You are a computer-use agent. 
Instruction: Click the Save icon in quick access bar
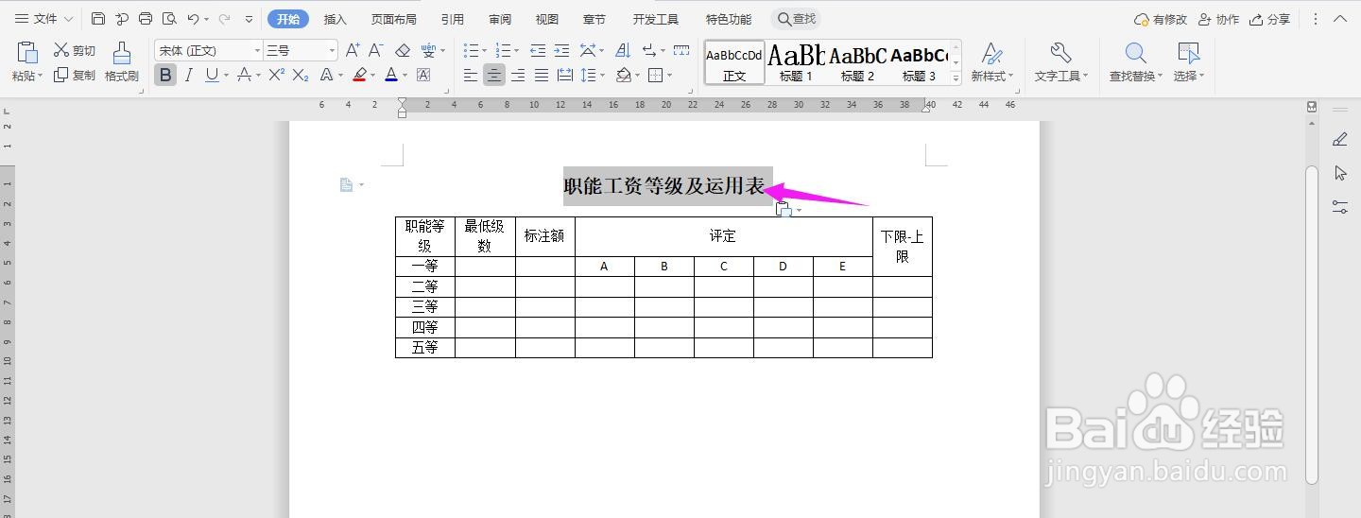point(98,19)
